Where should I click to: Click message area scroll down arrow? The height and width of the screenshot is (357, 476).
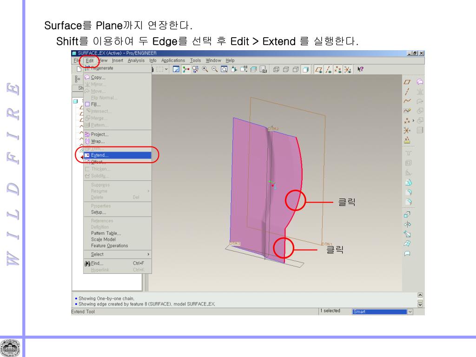point(420,304)
